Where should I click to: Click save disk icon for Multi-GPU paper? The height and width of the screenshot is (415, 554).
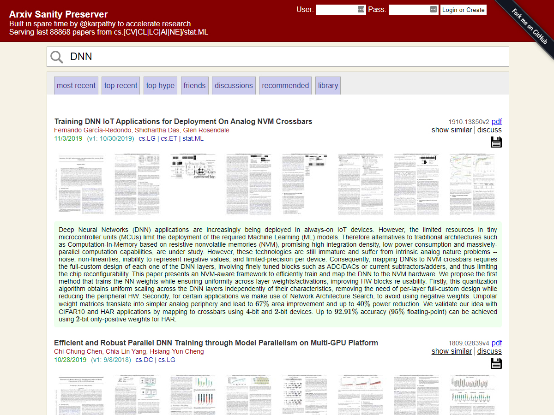pyautogui.click(x=496, y=363)
